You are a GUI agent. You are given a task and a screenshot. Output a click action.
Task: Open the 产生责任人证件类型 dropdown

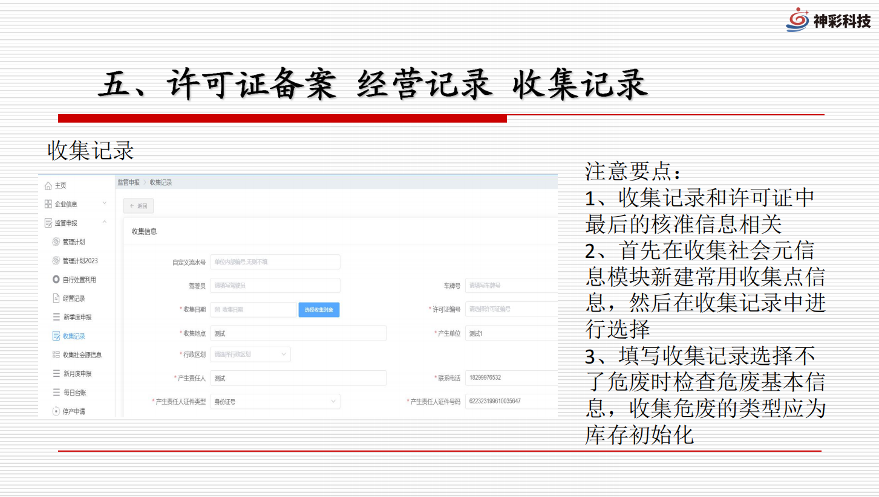click(x=275, y=402)
